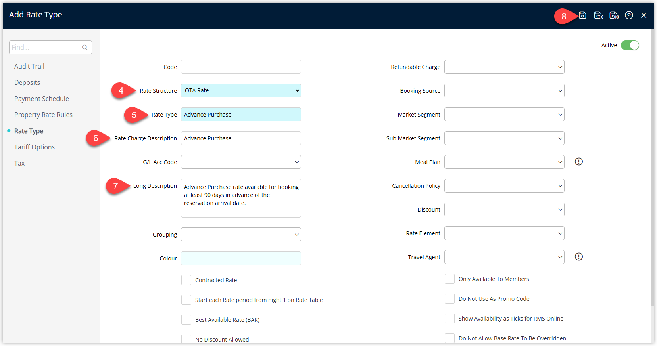Open Deposits in the sidebar

[27, 82]
